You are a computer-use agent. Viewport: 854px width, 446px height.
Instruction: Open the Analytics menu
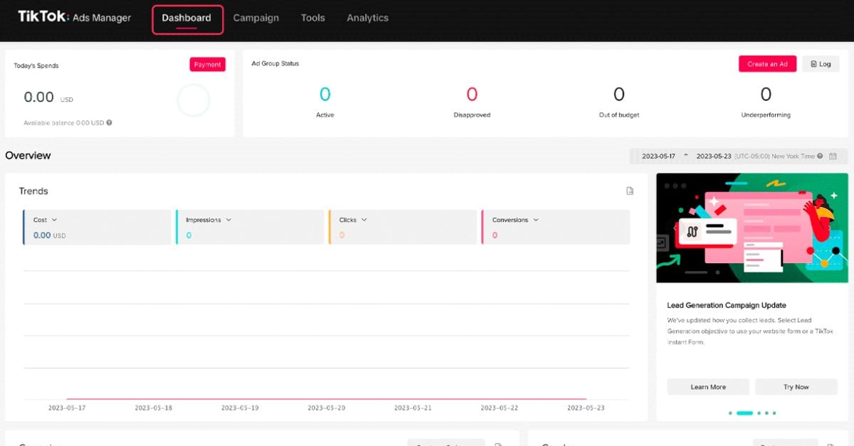click(x=367, y=18)
